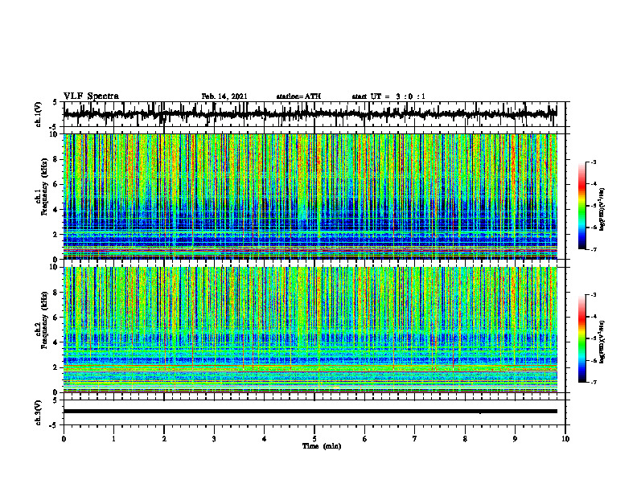637x492 pixels.
Task: Click the ch.1 voltage waveform trace
Action: click(310, 114)
